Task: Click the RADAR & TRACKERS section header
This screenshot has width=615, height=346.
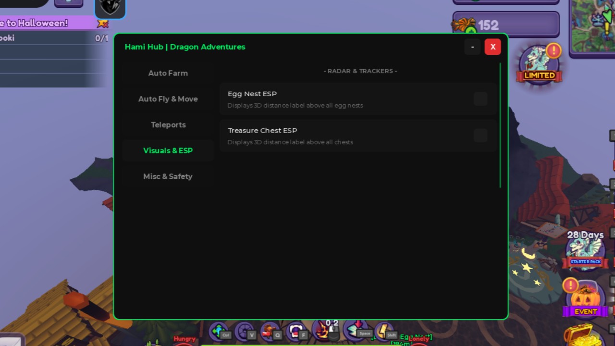Action: click(x=360, y=71)
